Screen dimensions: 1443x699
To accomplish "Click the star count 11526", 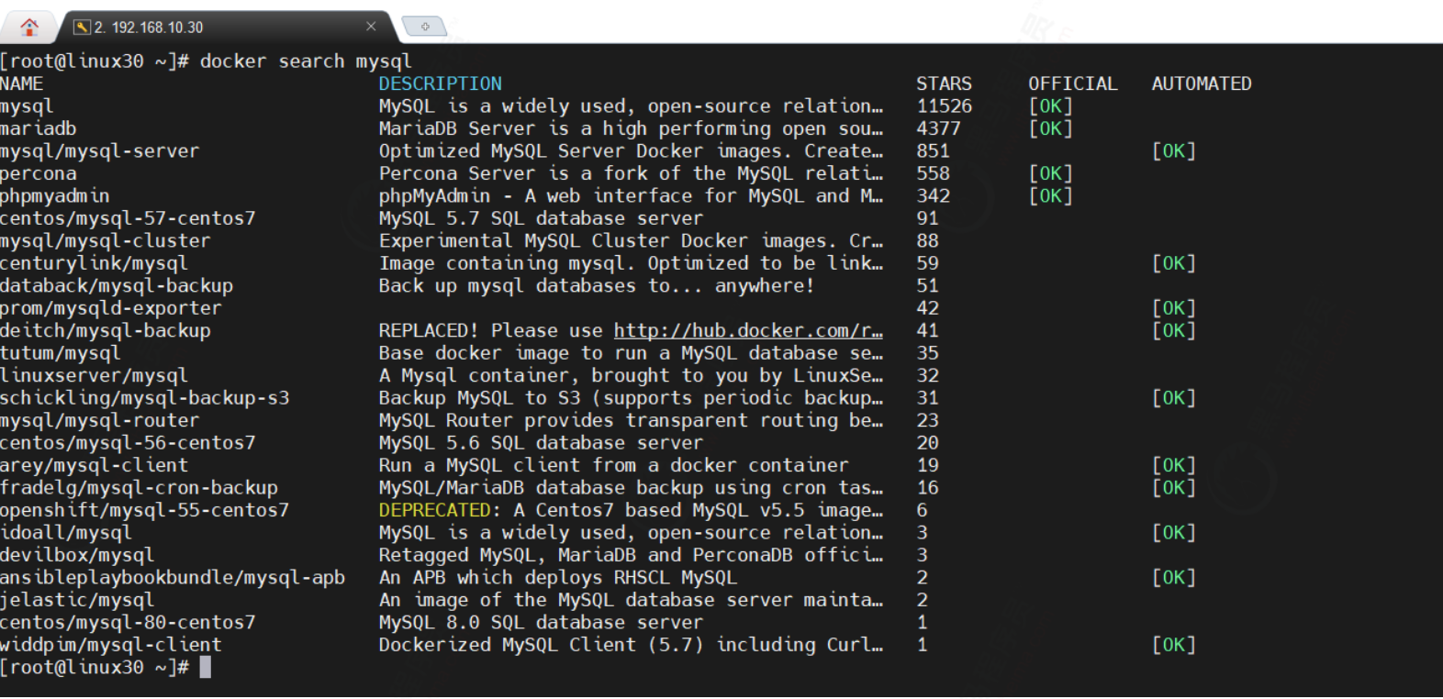I will 945,106.
